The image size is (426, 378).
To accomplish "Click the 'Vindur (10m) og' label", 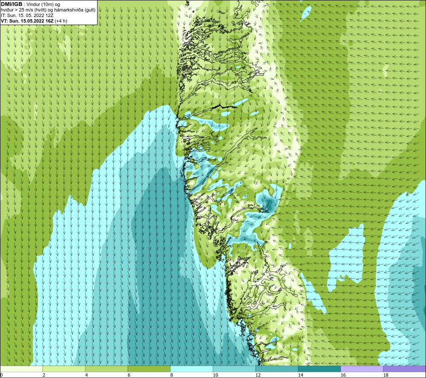I will click(x=43, y=4).
